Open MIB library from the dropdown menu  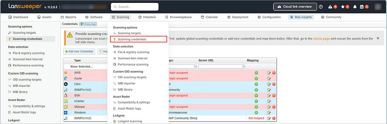(125, 89)
